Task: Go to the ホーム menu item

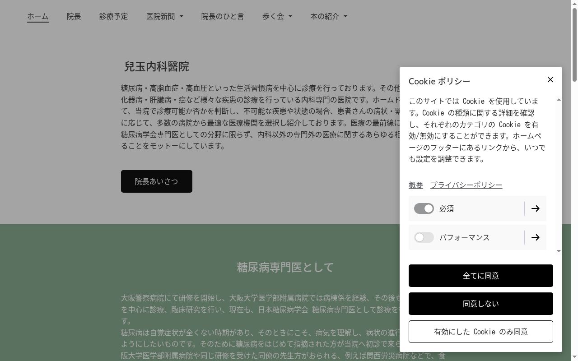Action: coord(38,16)
